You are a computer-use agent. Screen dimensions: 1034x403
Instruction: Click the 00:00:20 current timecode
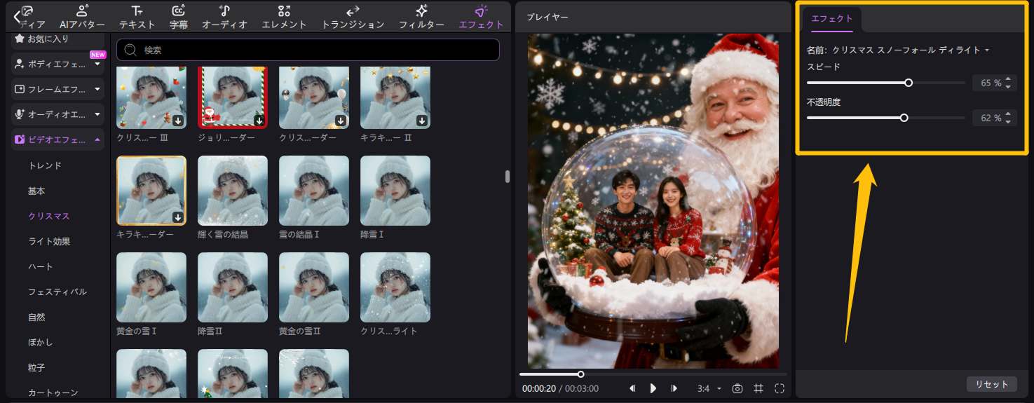coord(539,388)
